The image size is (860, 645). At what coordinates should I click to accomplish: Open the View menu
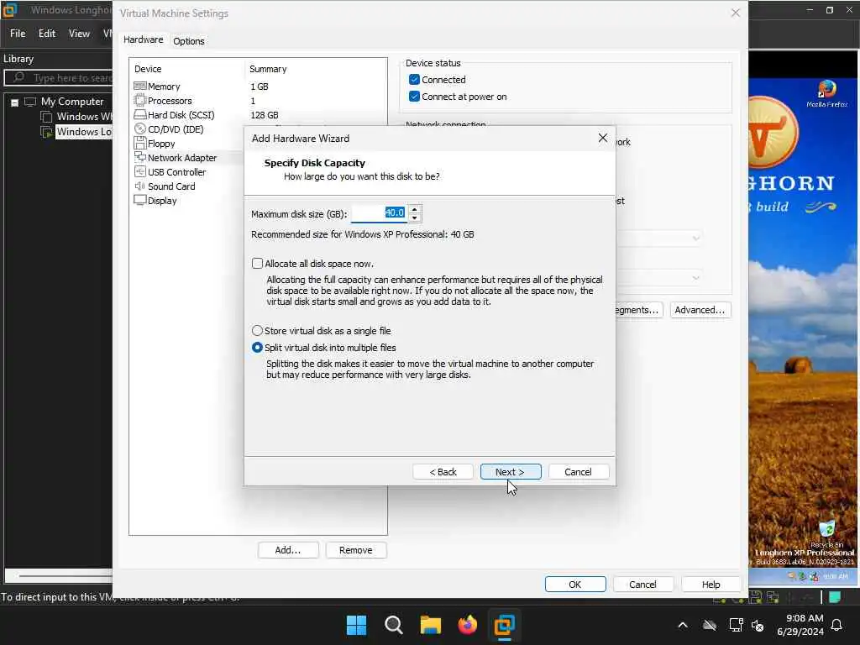coord(79,34)
